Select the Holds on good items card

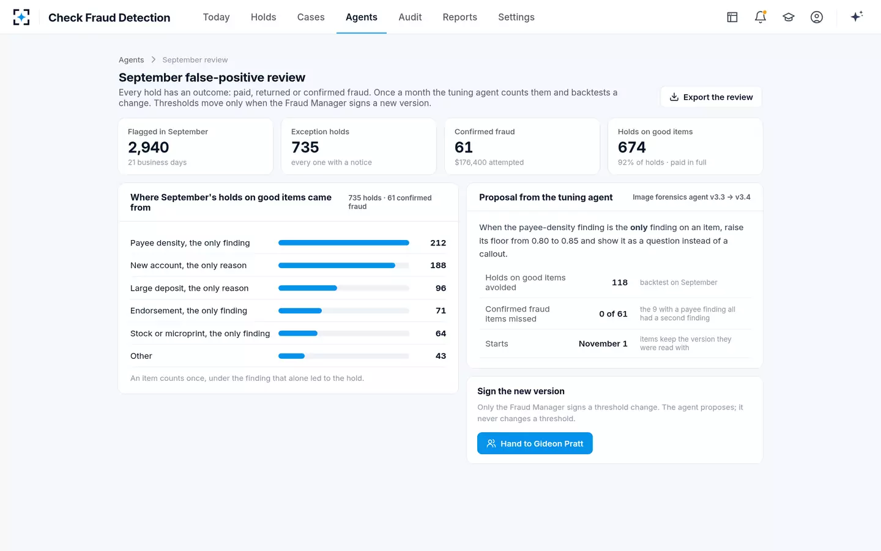[685, 146]
